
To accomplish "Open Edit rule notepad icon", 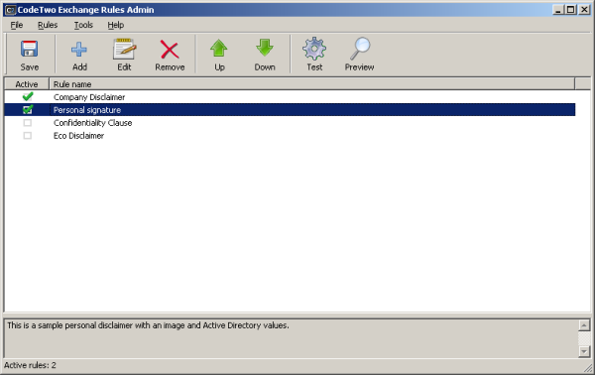I will pyautogui.click(x=125, y=49).
